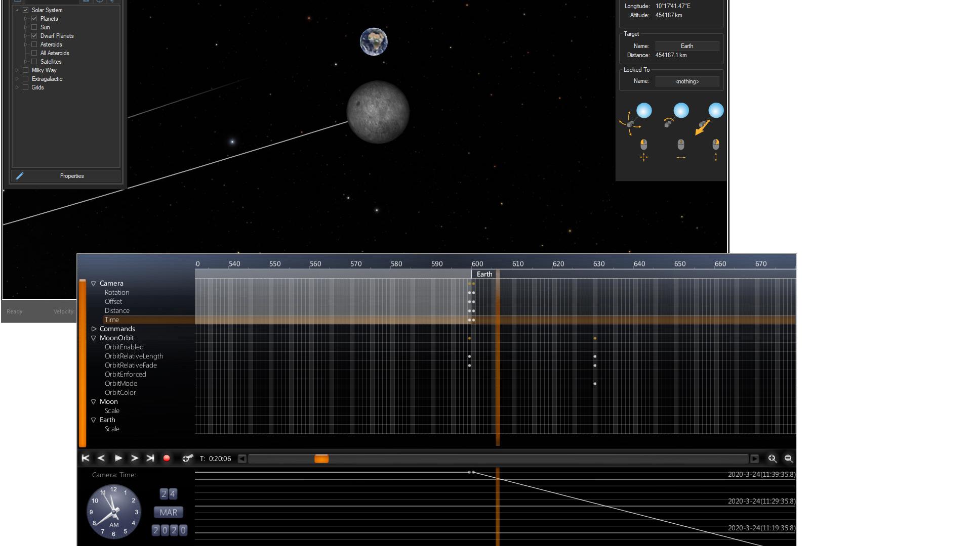The width and height of the screenshot is (972, 546).
Task: Expand the Commands track group
Action: (x=94, y=329)
